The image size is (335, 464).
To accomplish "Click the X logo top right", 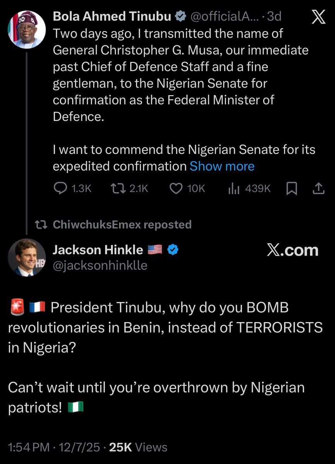I will point(318,18).
